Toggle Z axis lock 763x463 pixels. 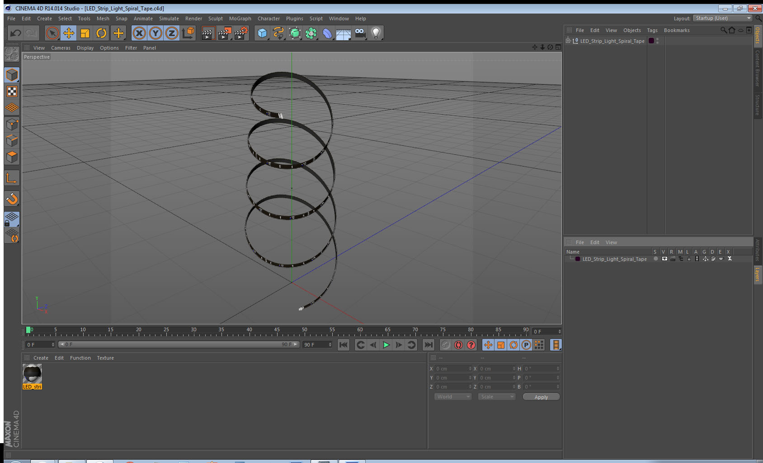click(x=172, y=33)
